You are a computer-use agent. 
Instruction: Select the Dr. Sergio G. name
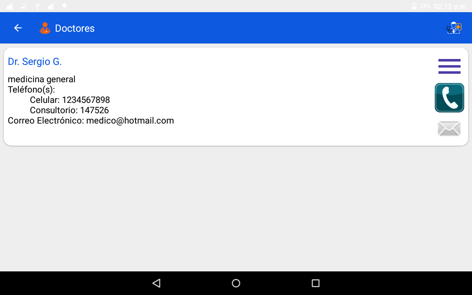click(x=35, y=62)
